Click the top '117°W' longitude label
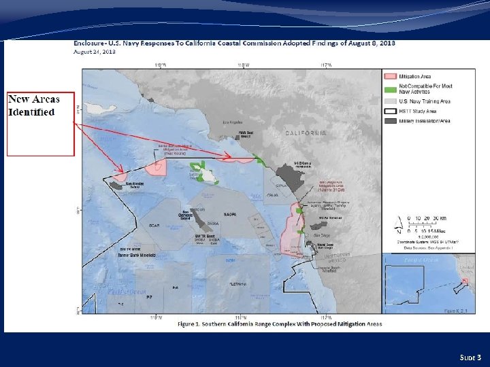 tap(326, 65)
